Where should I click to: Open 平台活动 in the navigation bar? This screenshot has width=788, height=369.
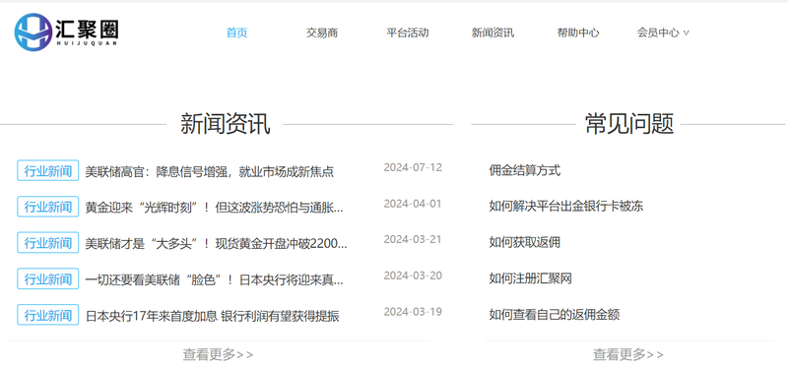[408, 33]
